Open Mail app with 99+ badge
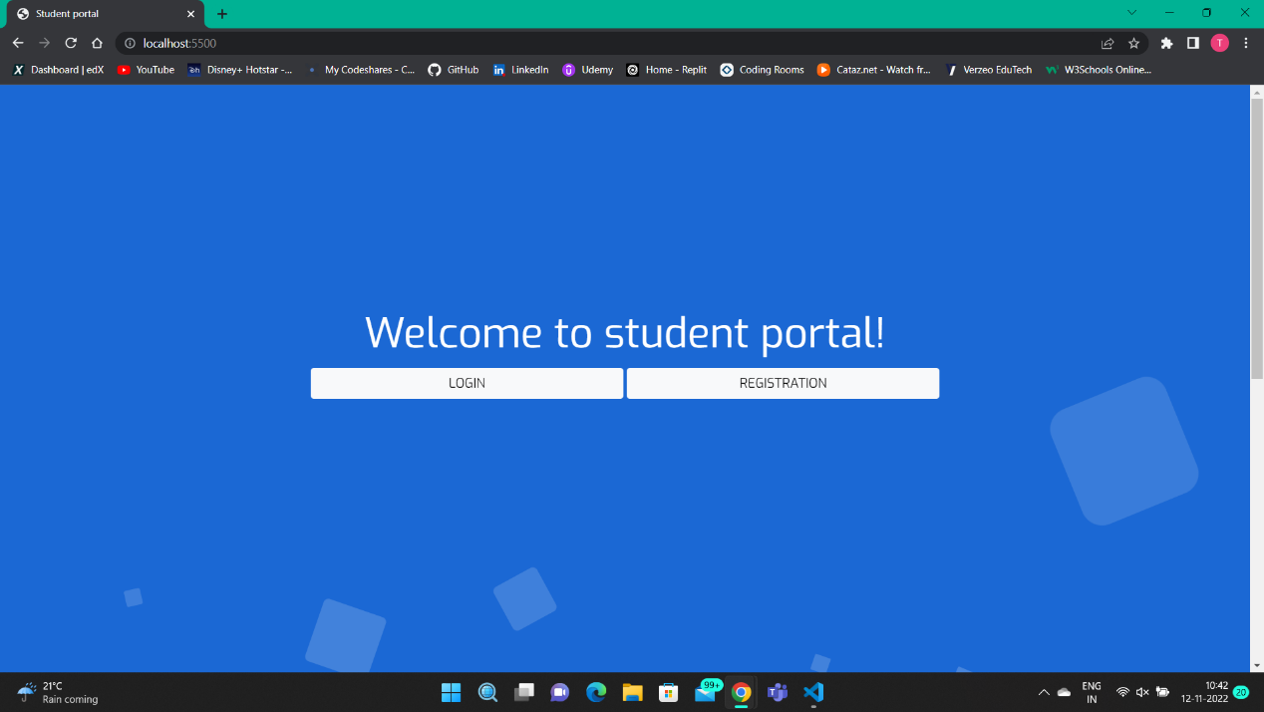The height and width of the screenshot is (712, 1264). pos(706,692)
